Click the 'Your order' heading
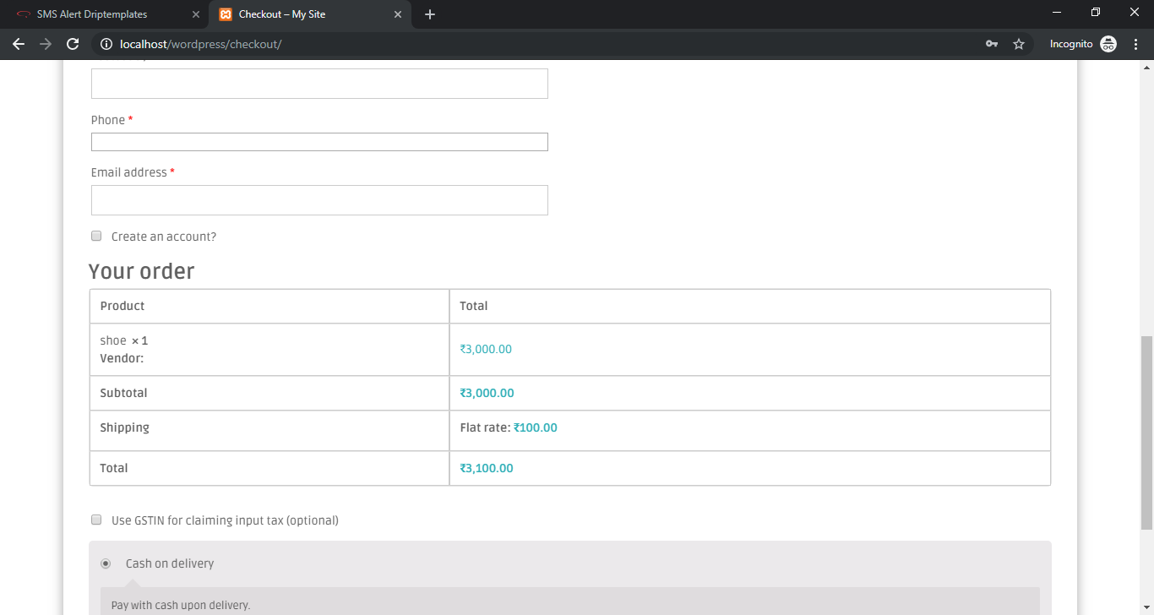 (142, 271)
